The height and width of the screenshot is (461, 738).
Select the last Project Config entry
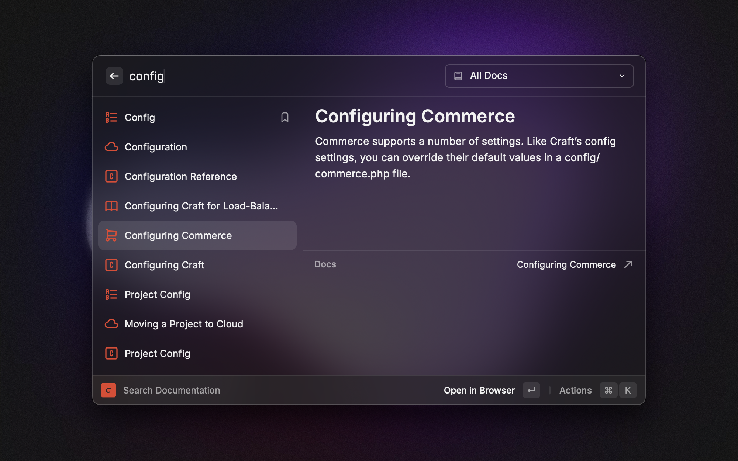click(x=157, y=353)
